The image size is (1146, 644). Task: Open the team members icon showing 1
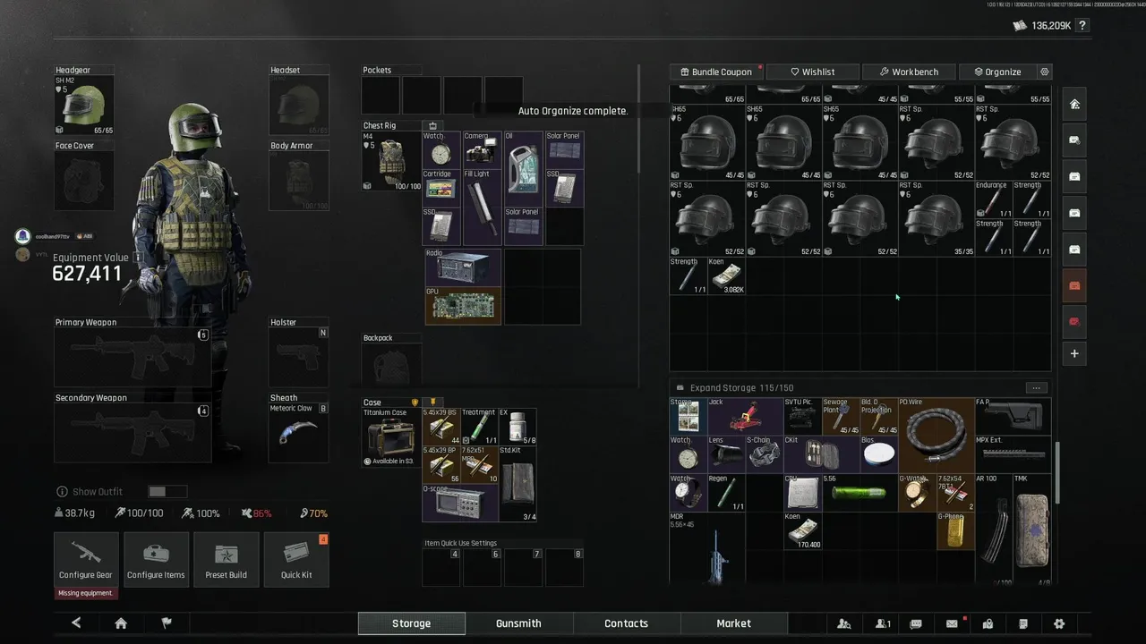click(x=883, y=623)
